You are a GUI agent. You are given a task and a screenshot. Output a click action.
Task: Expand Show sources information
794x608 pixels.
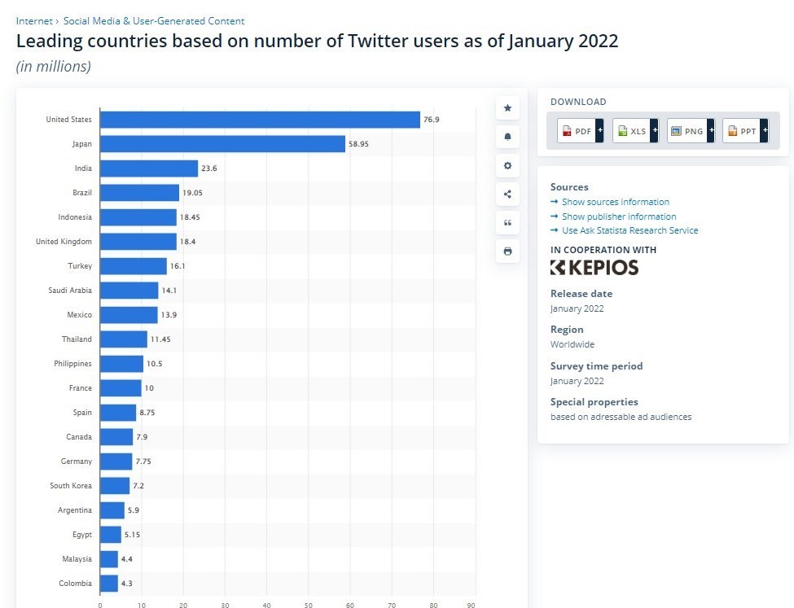[615, 202]
